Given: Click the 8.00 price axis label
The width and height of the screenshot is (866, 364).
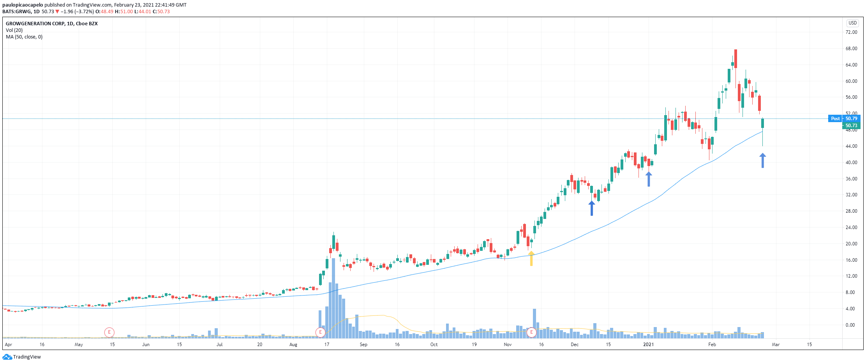Looking at the screenshot, I should pyautogui.click(x=850, y=292).
